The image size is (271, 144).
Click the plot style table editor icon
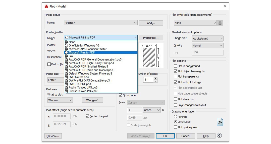220,23
